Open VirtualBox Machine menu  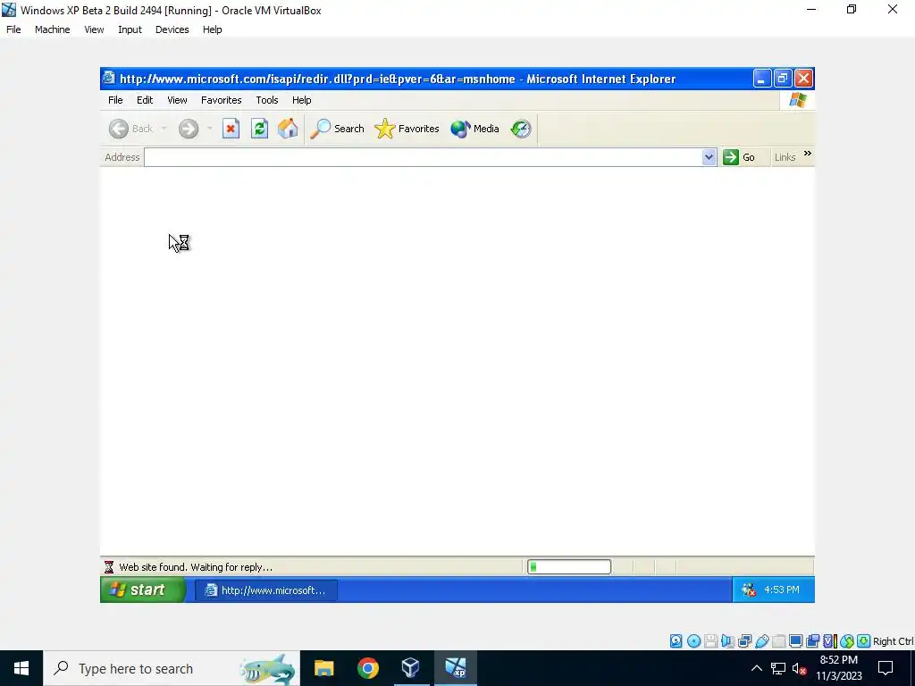pos(52,29)
